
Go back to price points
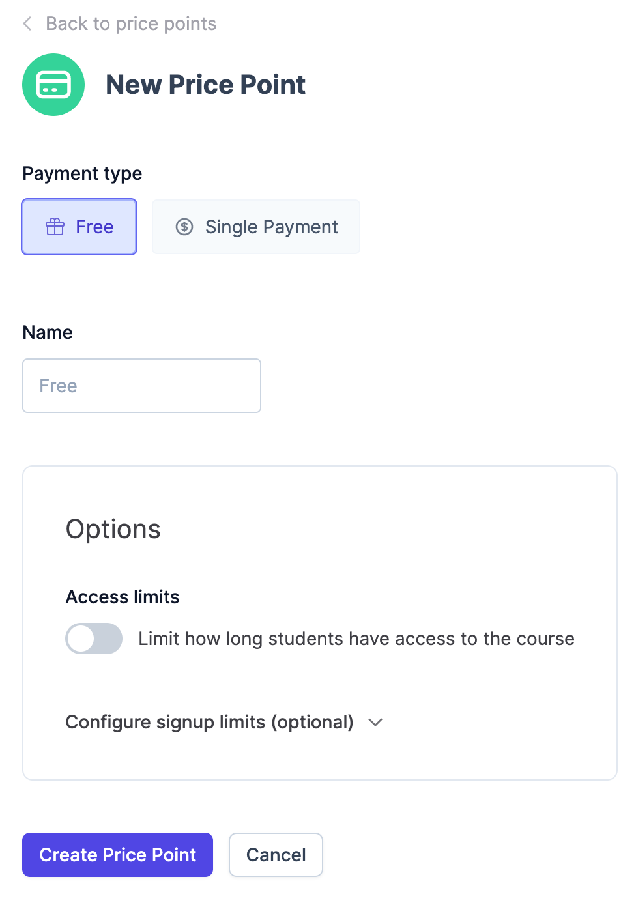click(130, 24)
